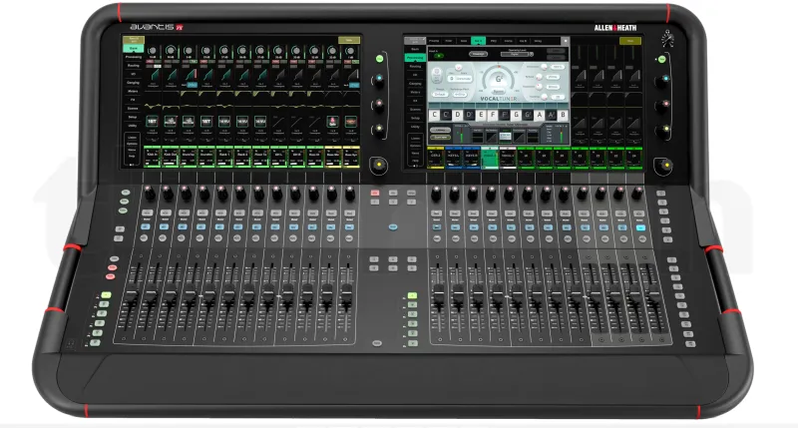The height and width of the screenshot is (428, 798).
Task: Switch to Comp tab on right screen
Action: point(509,41)
